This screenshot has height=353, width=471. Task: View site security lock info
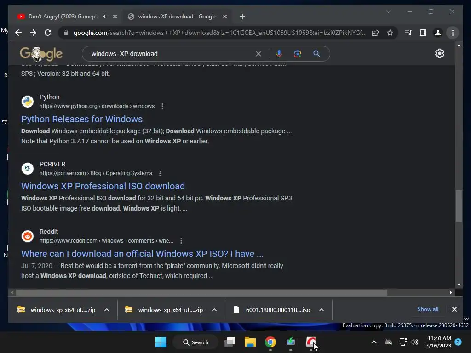66,33
